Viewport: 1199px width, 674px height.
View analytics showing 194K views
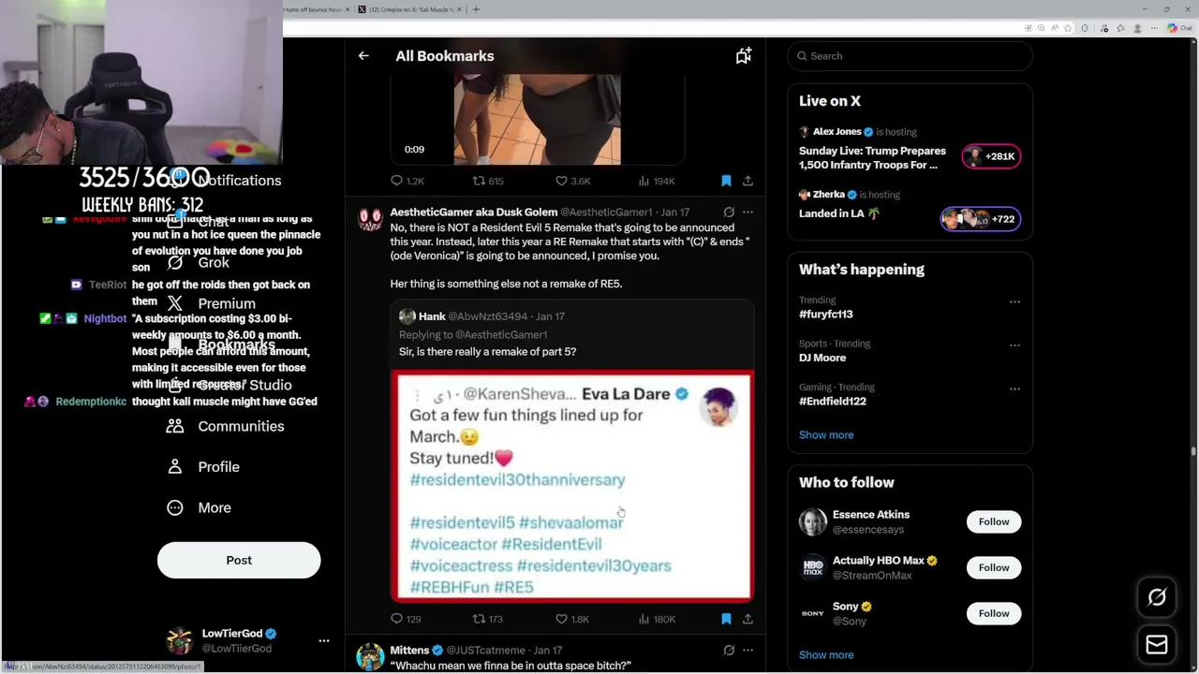[x=656, y=181]
